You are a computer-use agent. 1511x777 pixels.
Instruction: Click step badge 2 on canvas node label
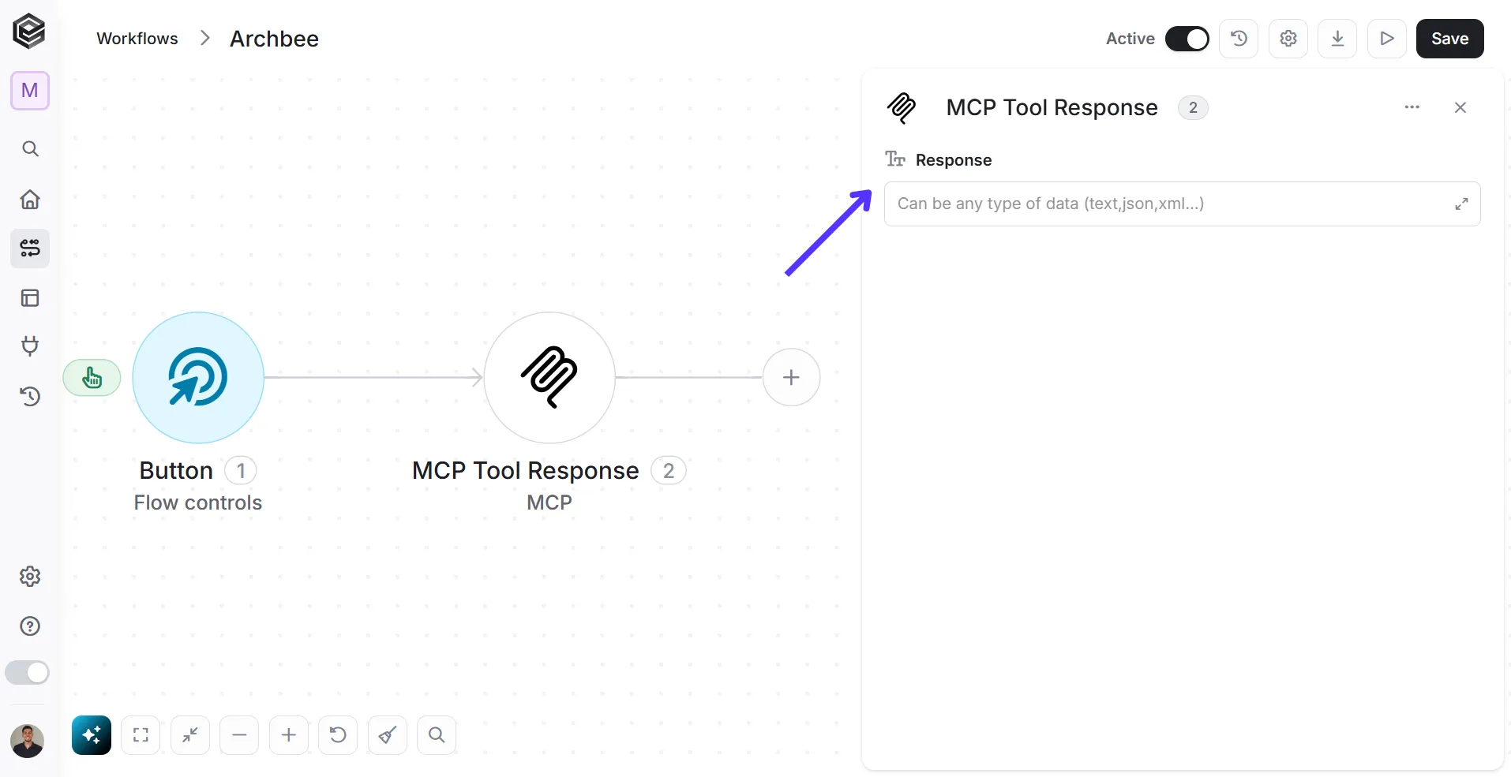point(669,471)
